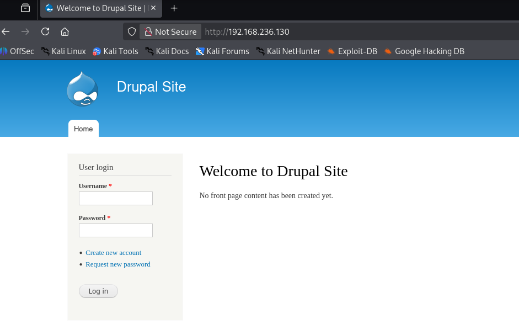
Task: Open the Kali Forums bookmark
Action: click(x=222, y=51)
